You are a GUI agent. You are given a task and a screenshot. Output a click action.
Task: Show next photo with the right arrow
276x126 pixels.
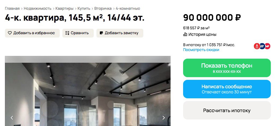tap(163, 118)
